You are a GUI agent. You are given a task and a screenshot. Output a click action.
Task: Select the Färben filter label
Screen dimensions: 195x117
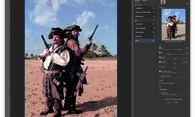[137, 41]
